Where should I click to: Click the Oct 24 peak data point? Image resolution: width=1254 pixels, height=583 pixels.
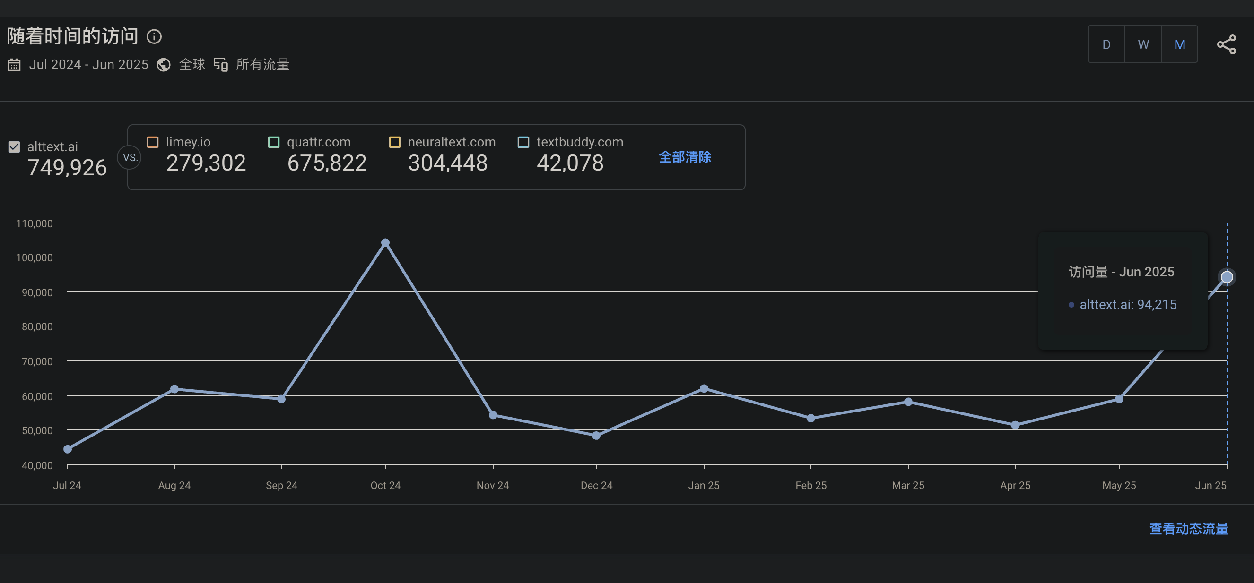pyautogui.click(x=385, y=243)
